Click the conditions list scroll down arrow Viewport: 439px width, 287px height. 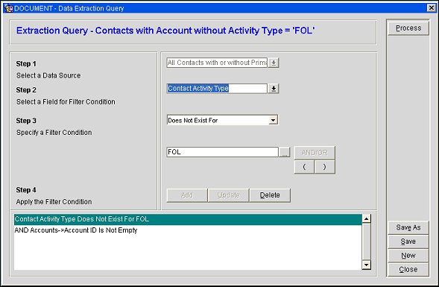[366, 265]
